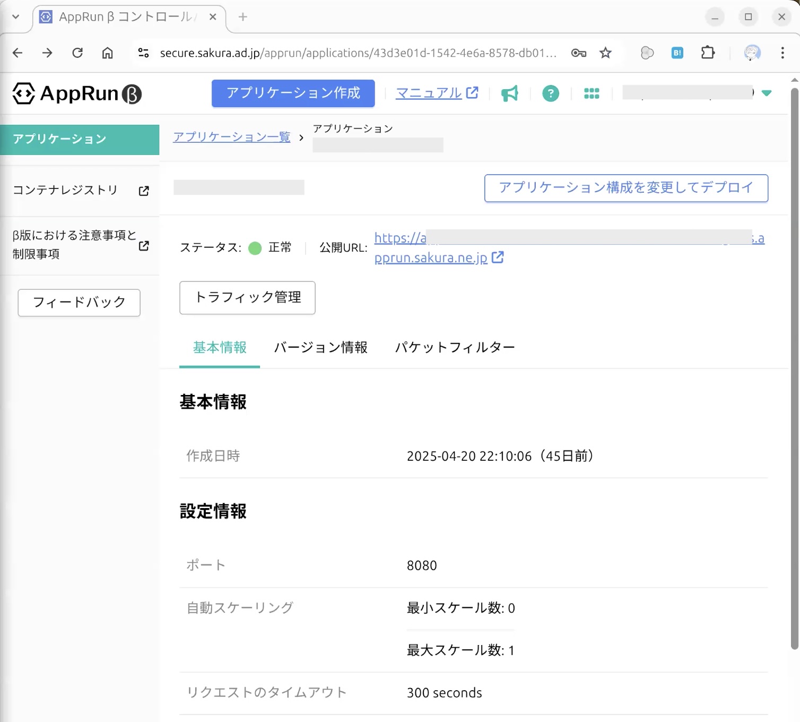
Task: Click the マニュアル external link
Action: pyautogui.click(x=437, y=93)
